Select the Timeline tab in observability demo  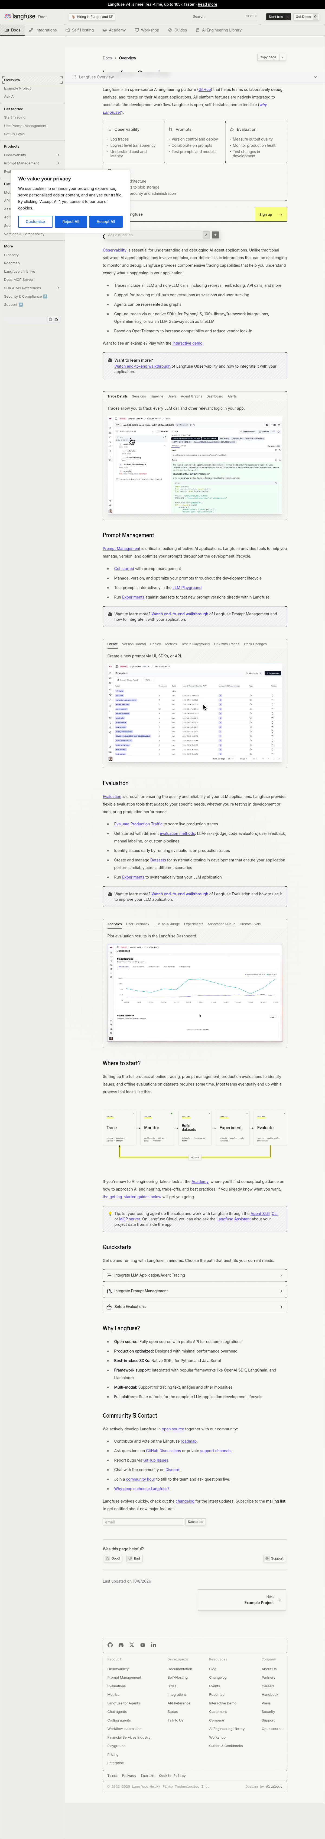click(x=157, y=396)
